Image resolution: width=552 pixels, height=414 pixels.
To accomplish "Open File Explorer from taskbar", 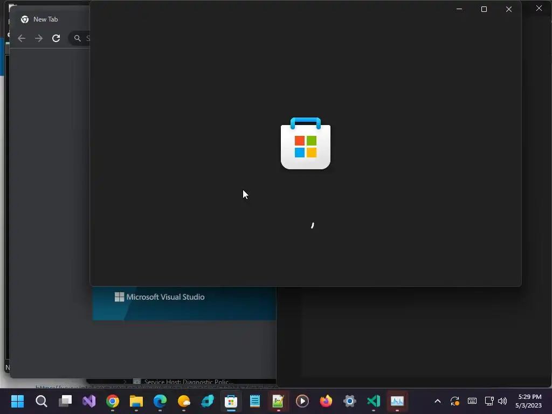I will (136, 401).
